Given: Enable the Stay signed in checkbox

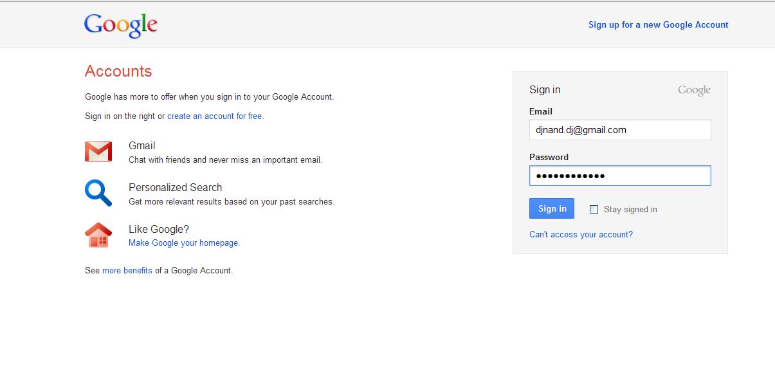Looking at the screenshot, I should point(594,209).
